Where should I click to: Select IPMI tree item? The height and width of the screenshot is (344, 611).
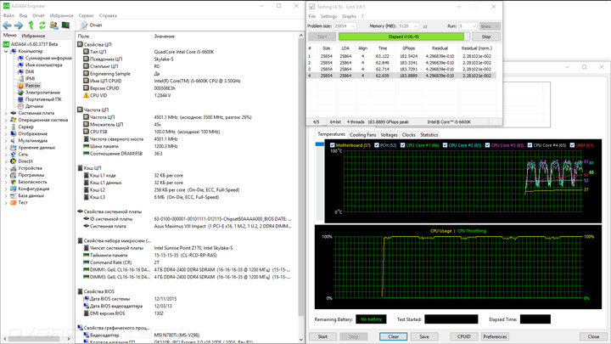tap(30, 78)
